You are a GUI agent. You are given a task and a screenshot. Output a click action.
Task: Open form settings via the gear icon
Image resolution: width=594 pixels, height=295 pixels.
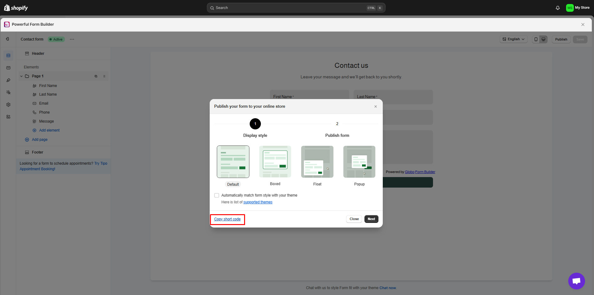(8, 105)
